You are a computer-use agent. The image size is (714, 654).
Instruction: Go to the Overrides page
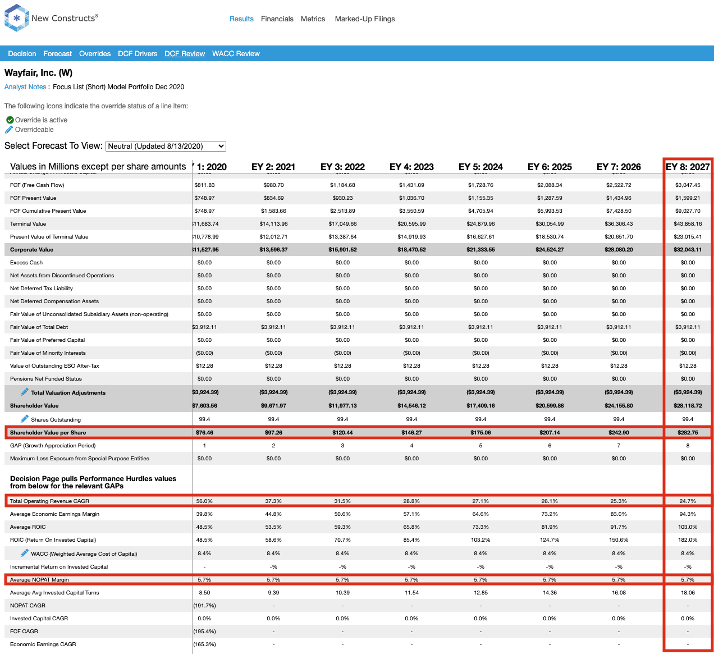tap(95, 54)
